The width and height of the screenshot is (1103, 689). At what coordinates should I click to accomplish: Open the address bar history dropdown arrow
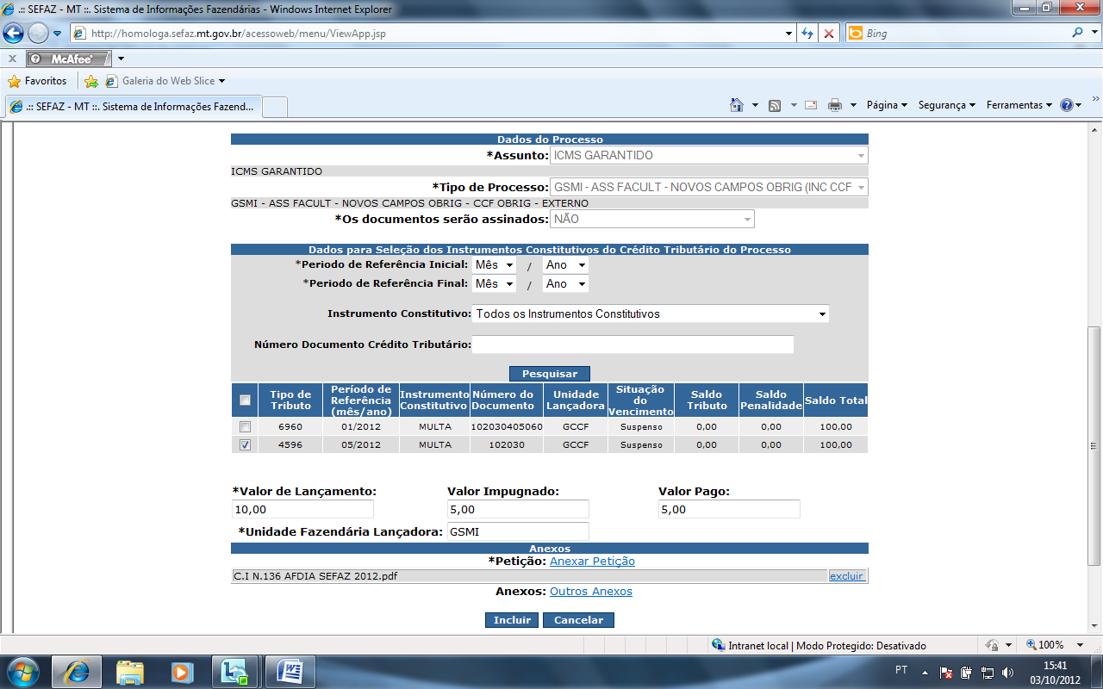click(x=789, y=34)
